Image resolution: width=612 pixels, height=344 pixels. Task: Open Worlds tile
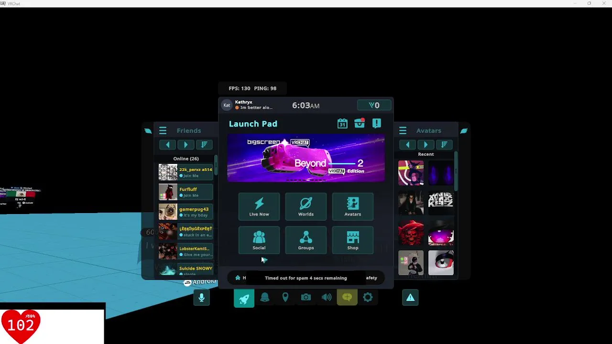[x=306, y=207]
